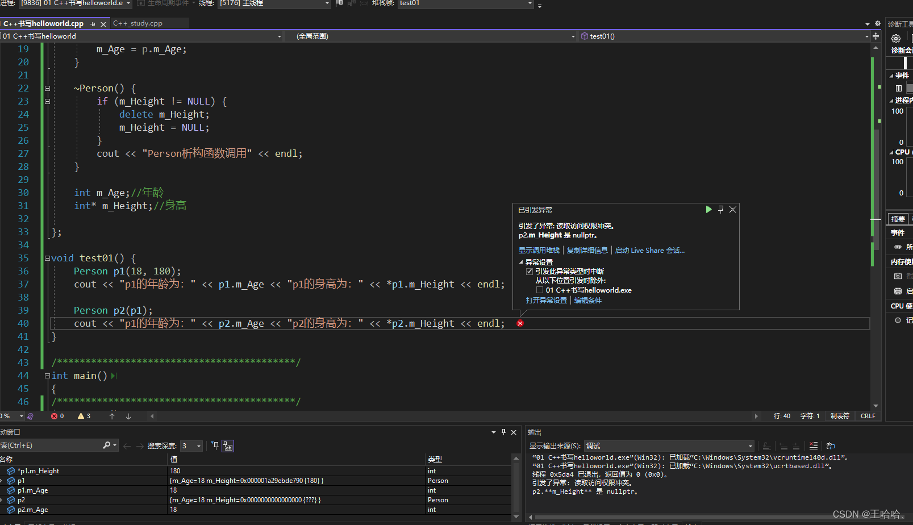Click the 启动 Live Share 会话 link

tap(649, 251)
